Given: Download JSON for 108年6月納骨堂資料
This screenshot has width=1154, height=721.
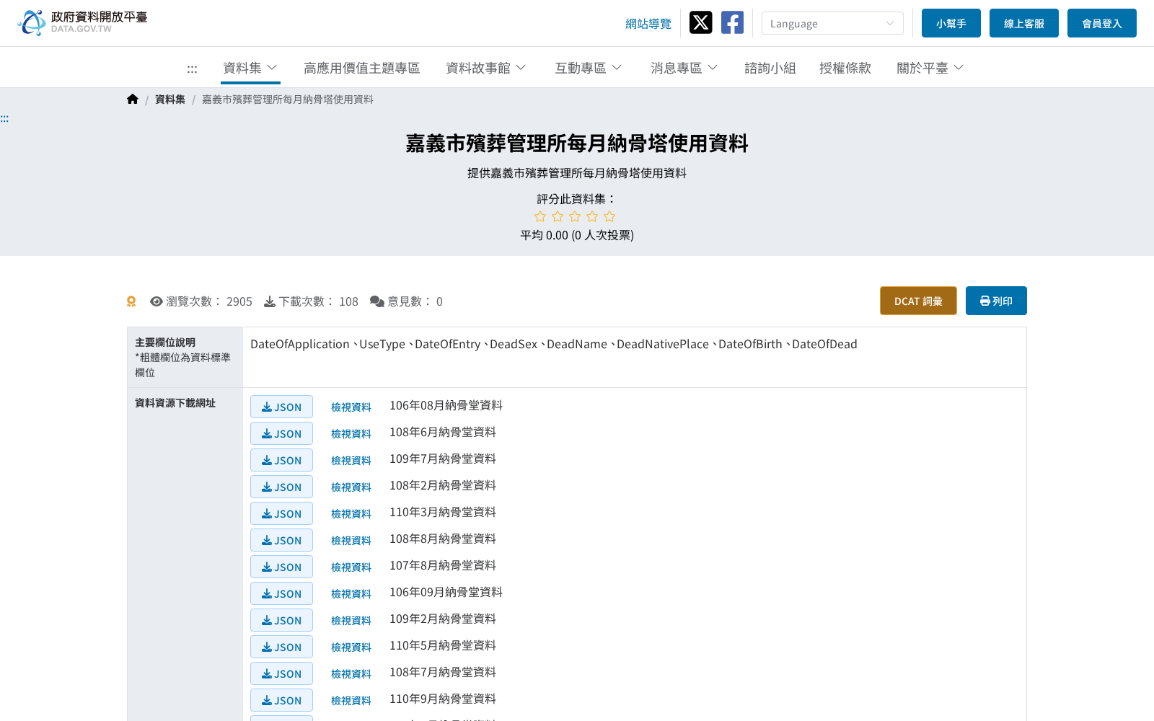Looking at the screenshot, I should [281, 433].
